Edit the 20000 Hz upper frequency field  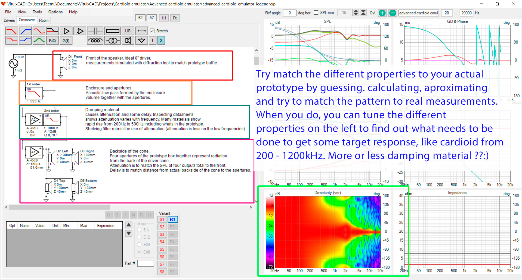[x=466, y=13]
